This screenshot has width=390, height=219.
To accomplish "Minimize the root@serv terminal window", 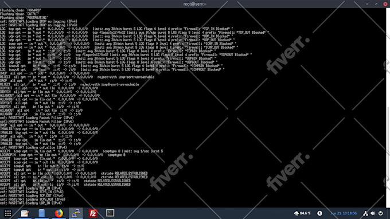I will coord(367,4).
